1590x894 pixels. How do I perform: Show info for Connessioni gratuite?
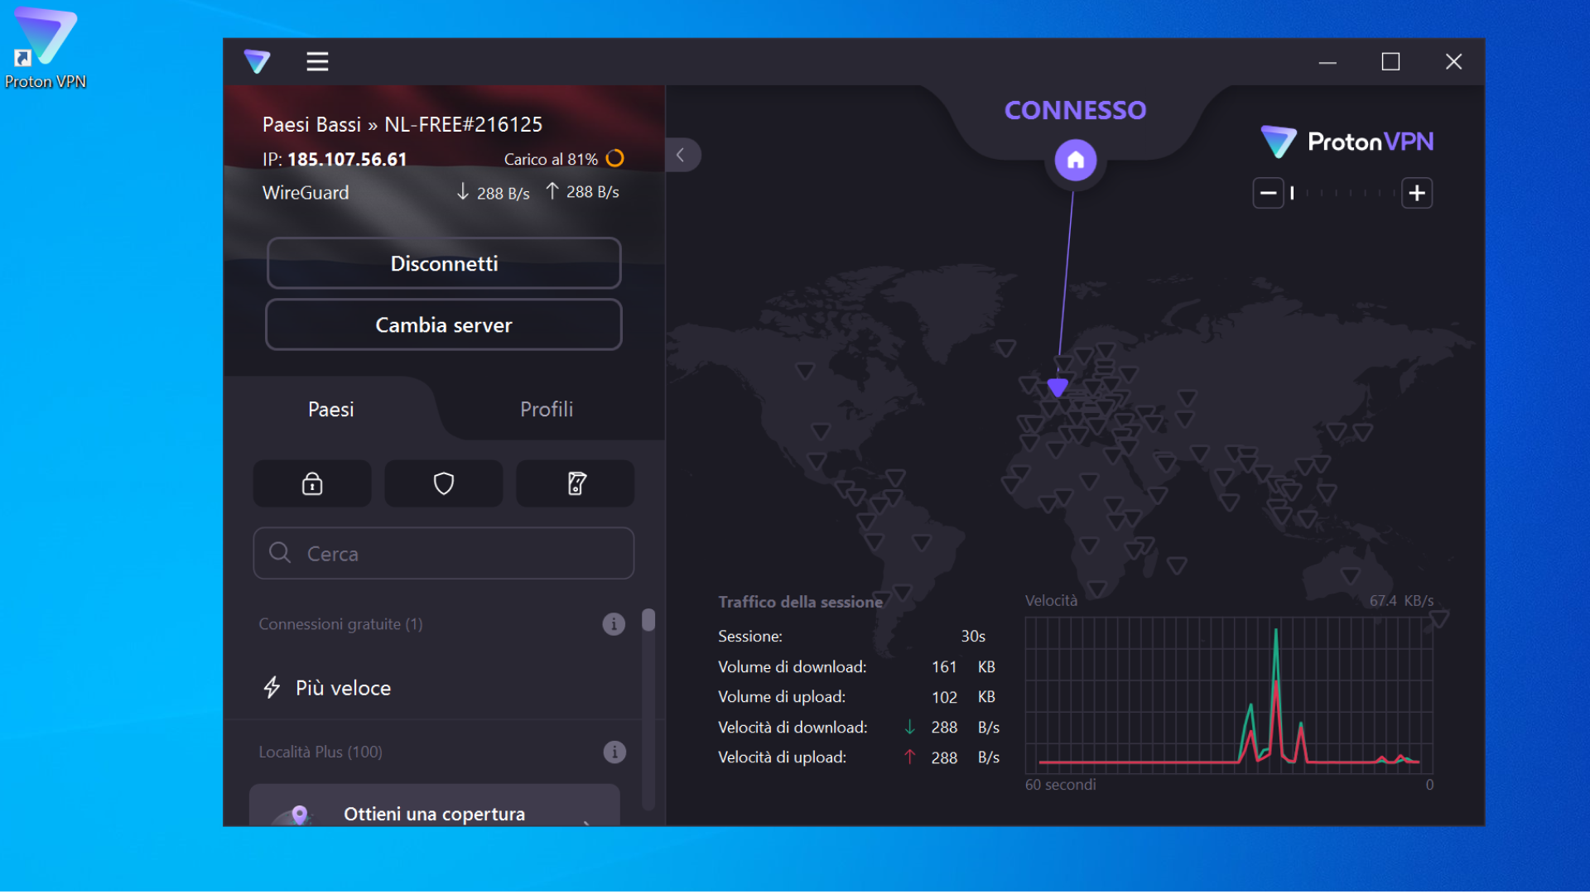coord(614,624)
